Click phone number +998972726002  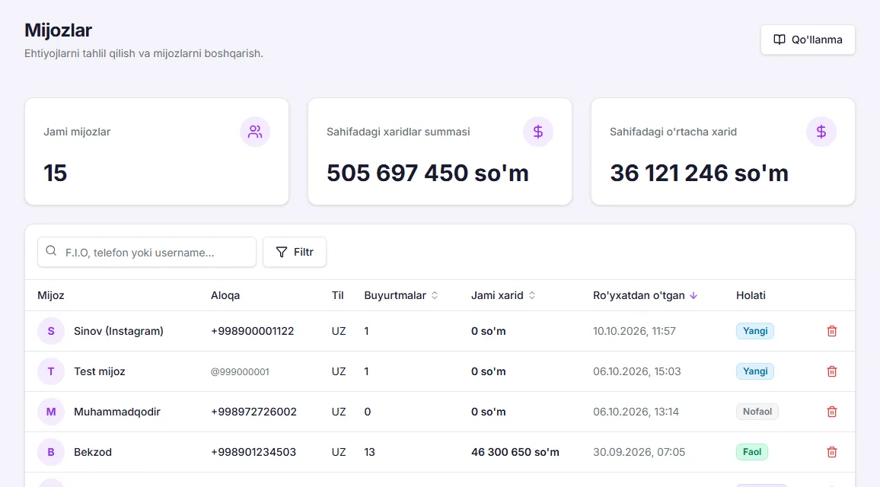(x=253, y=412)
